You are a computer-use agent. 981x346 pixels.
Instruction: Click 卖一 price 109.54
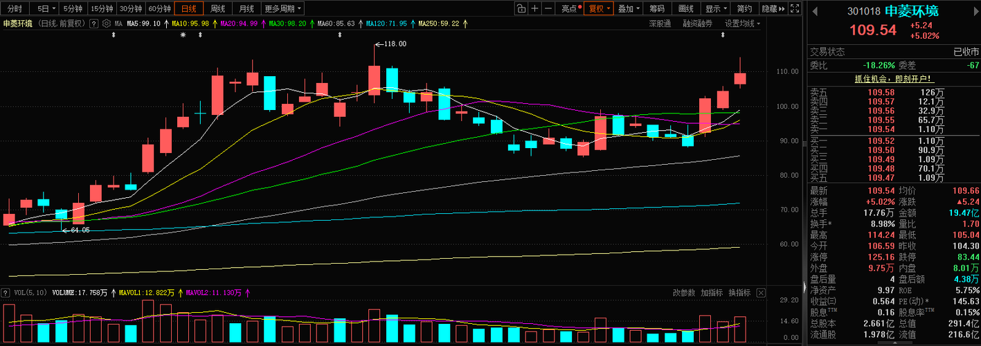click(x=881, y=129)
